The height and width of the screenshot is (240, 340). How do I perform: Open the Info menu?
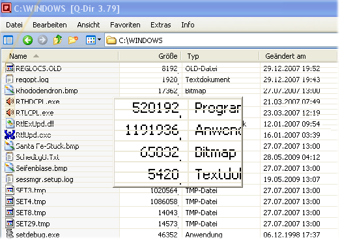[x=188, y=25]
